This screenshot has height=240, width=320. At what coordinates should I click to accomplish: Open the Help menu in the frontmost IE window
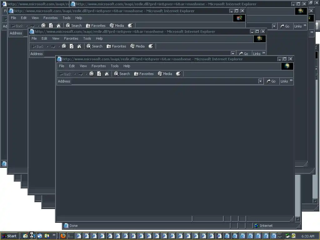point(127,66)
